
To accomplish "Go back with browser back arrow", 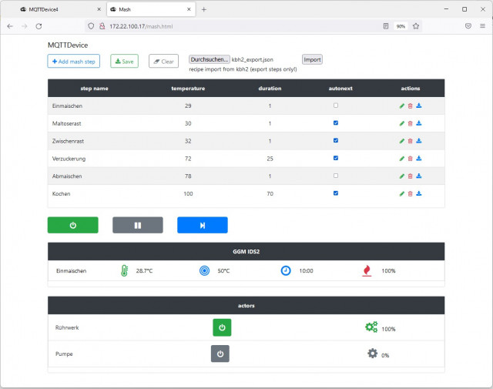I will (x=10, y=26).
